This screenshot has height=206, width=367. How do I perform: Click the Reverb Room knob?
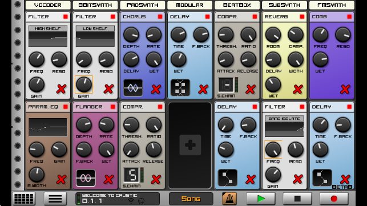273,35
